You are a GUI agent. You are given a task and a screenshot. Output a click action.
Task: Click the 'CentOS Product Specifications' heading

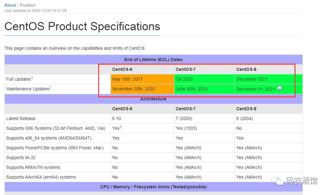coord(82,26)
